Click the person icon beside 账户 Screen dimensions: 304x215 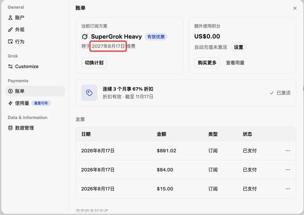[x=10, y=18]
